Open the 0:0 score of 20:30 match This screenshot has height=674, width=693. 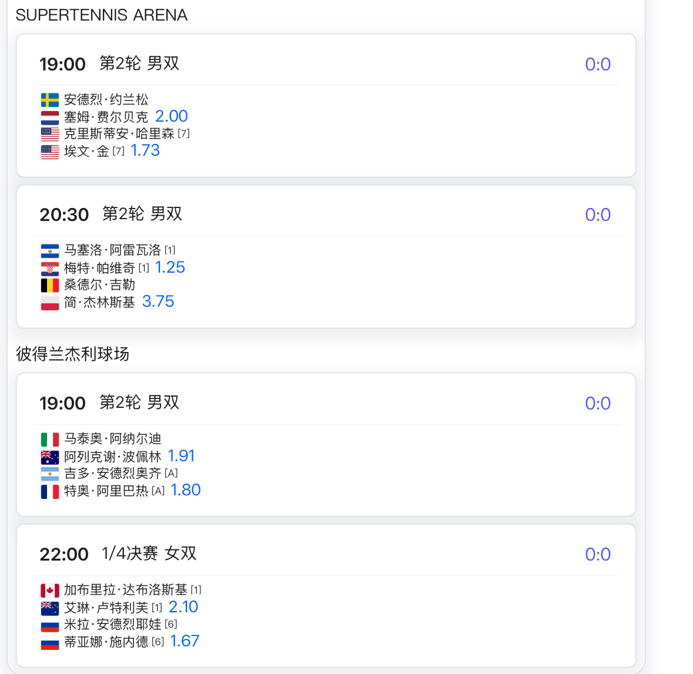[598, 215]
